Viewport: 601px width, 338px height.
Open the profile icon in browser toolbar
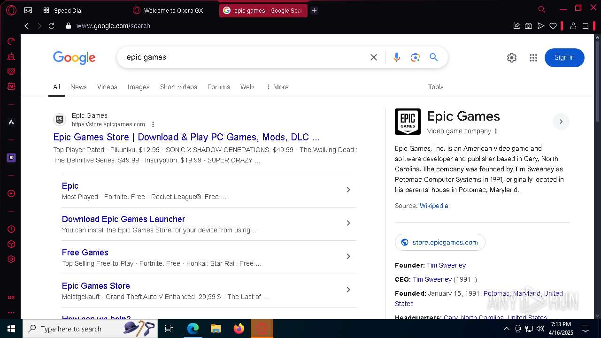[x=573, y=26]
